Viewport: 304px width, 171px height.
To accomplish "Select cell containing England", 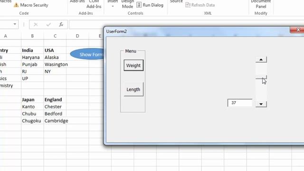I will 55,100.
